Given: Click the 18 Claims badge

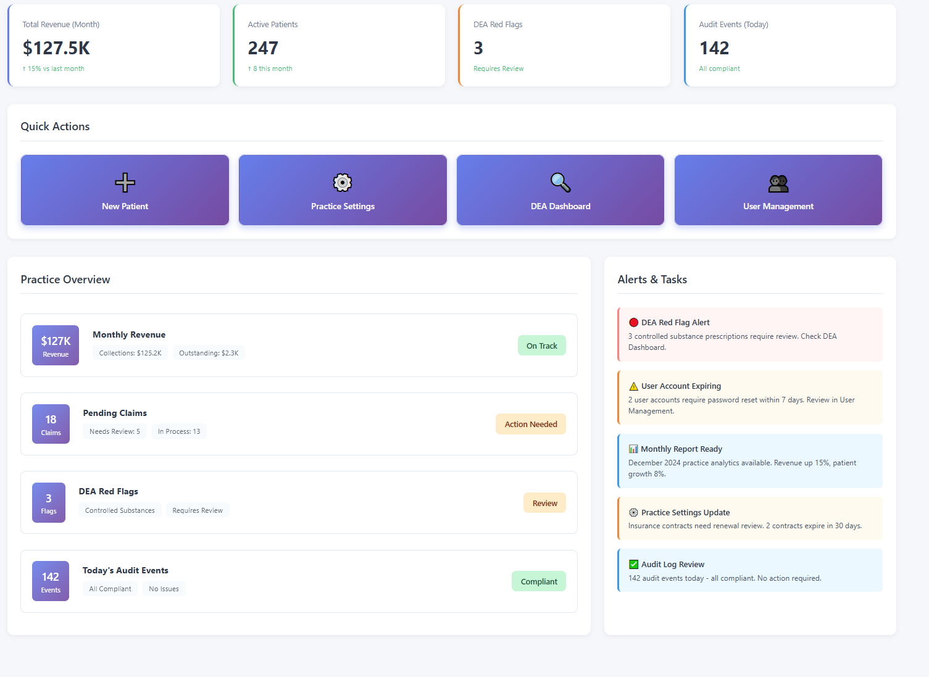Looking at the screenshot, I should pos(51,424).
